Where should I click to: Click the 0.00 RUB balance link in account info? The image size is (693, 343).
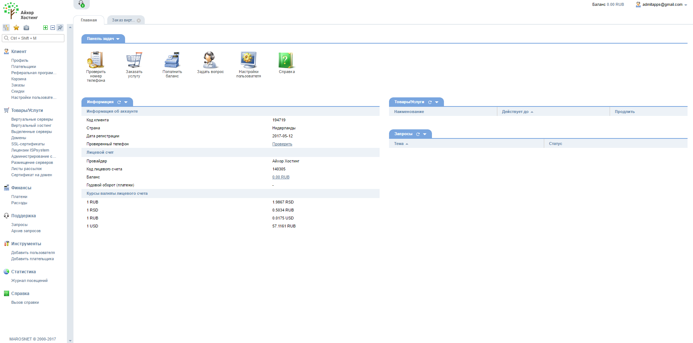coord(281,177)
